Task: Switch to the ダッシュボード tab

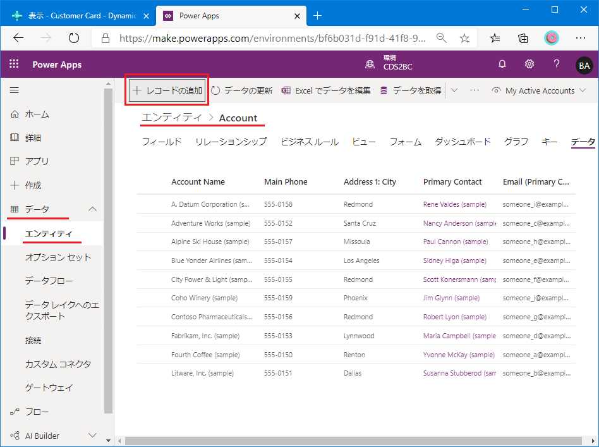Action: [463, 142]
